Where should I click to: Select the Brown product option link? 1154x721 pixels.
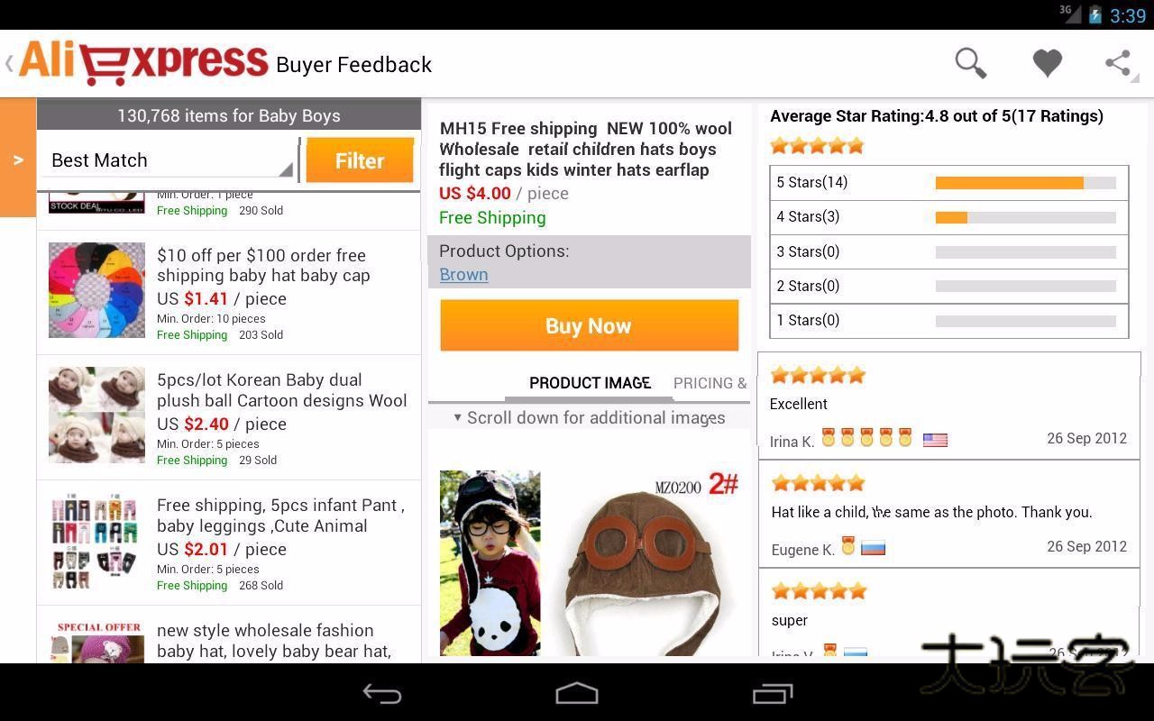(x=463, y=275)
